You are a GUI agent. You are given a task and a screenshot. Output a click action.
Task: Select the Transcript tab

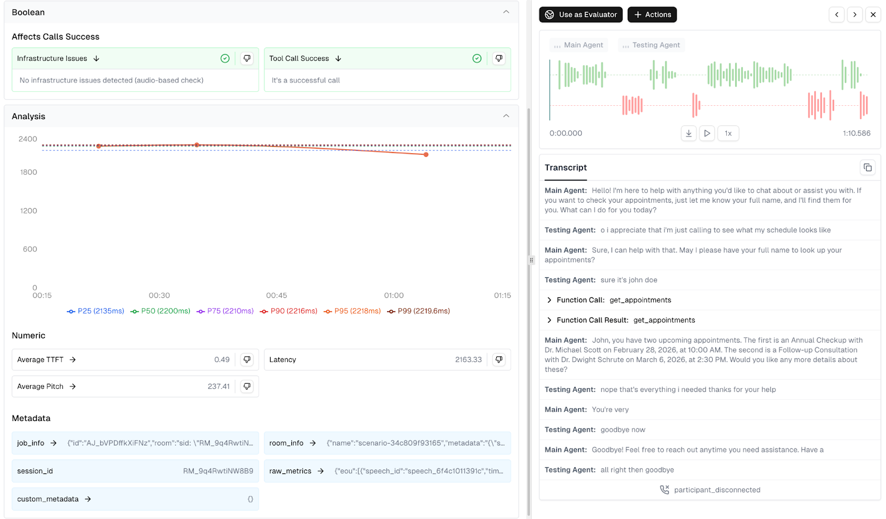(565, 168)
